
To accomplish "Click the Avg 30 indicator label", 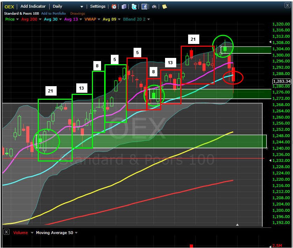I will click(x=51, y=19).
